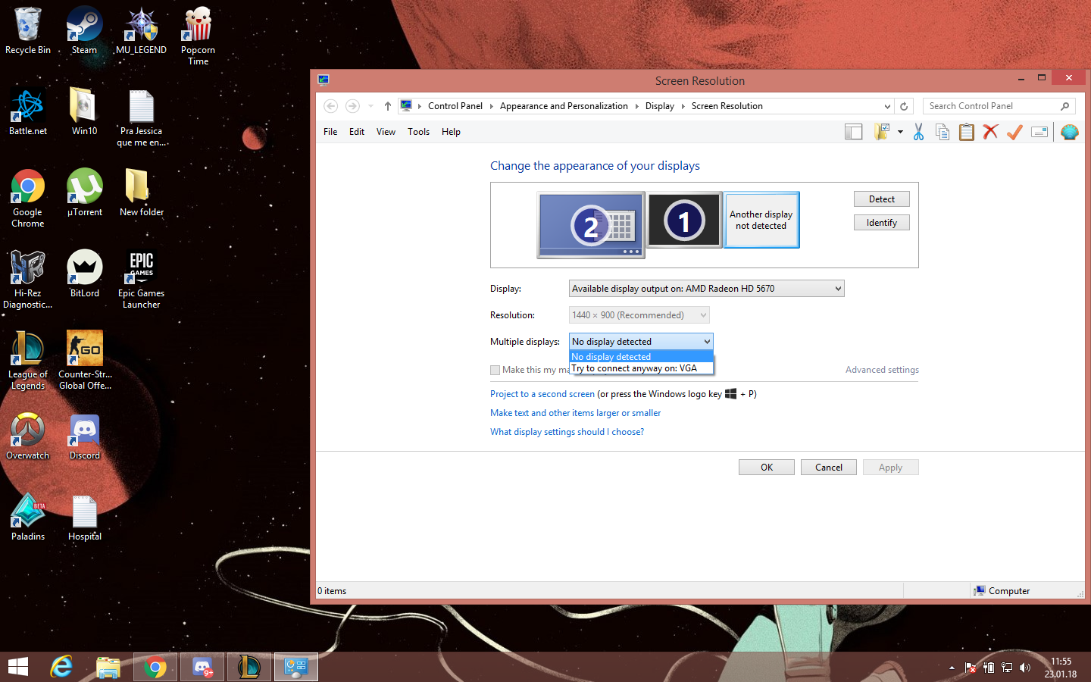Open the View menu
The image size is (1091, 682).
tap(386, 132)
